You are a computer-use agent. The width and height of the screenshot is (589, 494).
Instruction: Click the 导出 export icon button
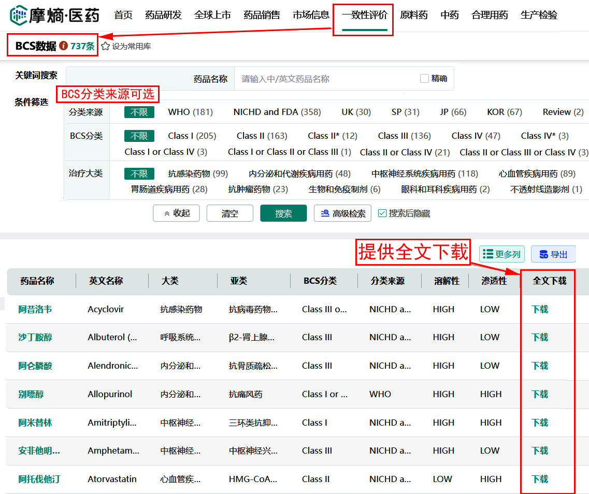(x=553, y=254)
